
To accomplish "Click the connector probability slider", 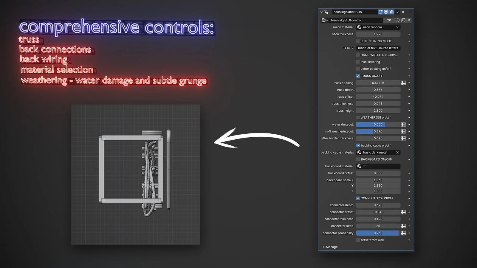I will click(378, 233).
